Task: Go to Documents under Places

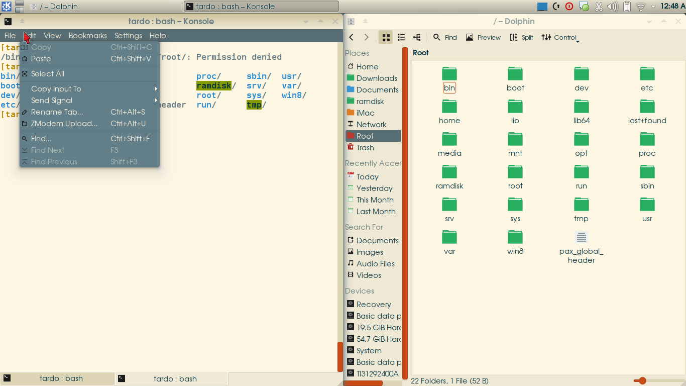Action: (x=373, y=89)
